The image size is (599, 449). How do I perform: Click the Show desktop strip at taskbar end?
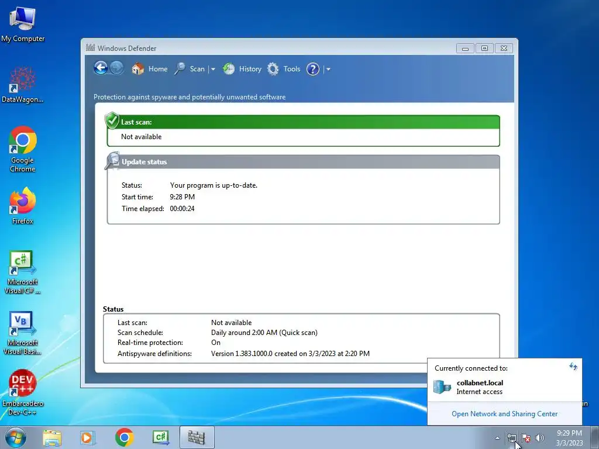pyautogui.click(x=595, y=437)
